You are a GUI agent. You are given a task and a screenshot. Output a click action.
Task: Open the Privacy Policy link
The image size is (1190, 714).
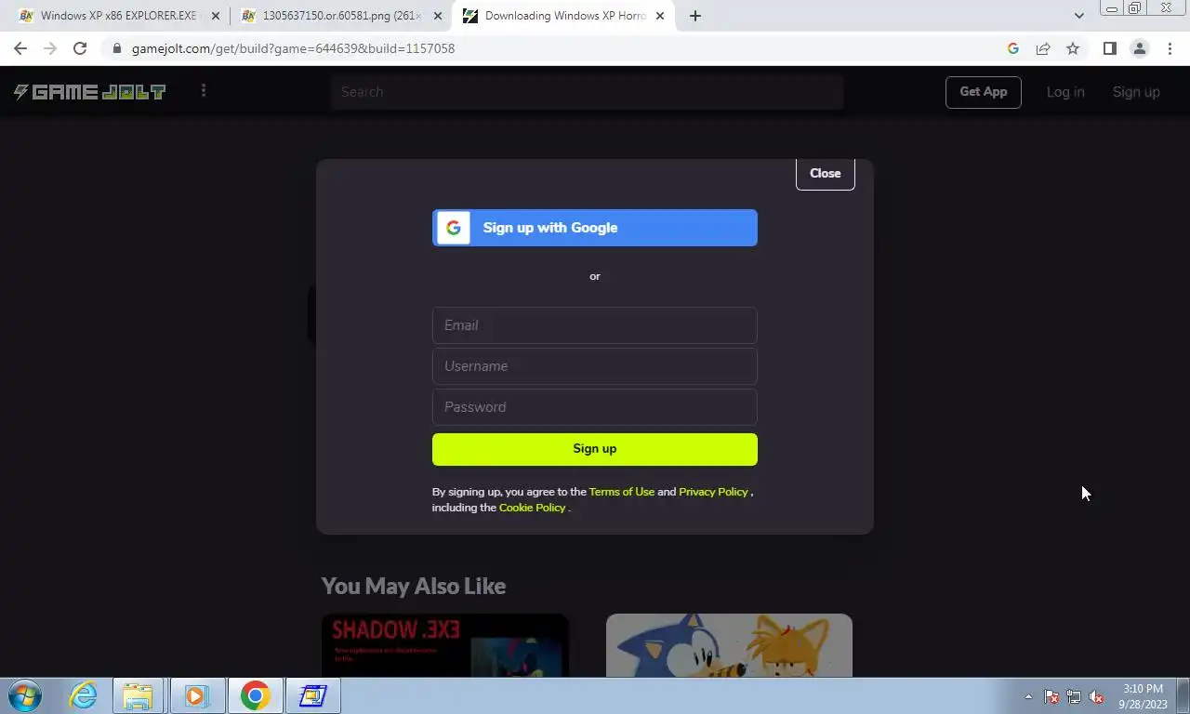click(713, 492)
